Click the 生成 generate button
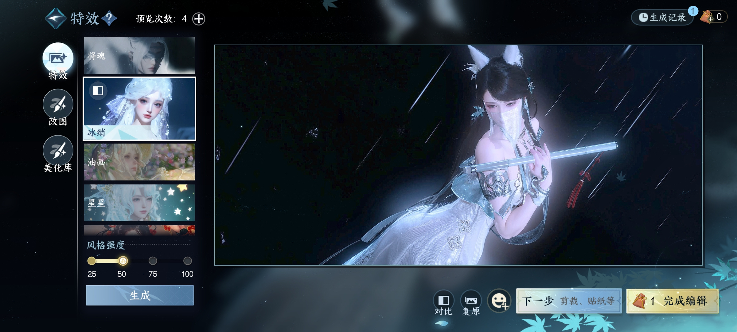737x332 pixels. tap(140, 295)
